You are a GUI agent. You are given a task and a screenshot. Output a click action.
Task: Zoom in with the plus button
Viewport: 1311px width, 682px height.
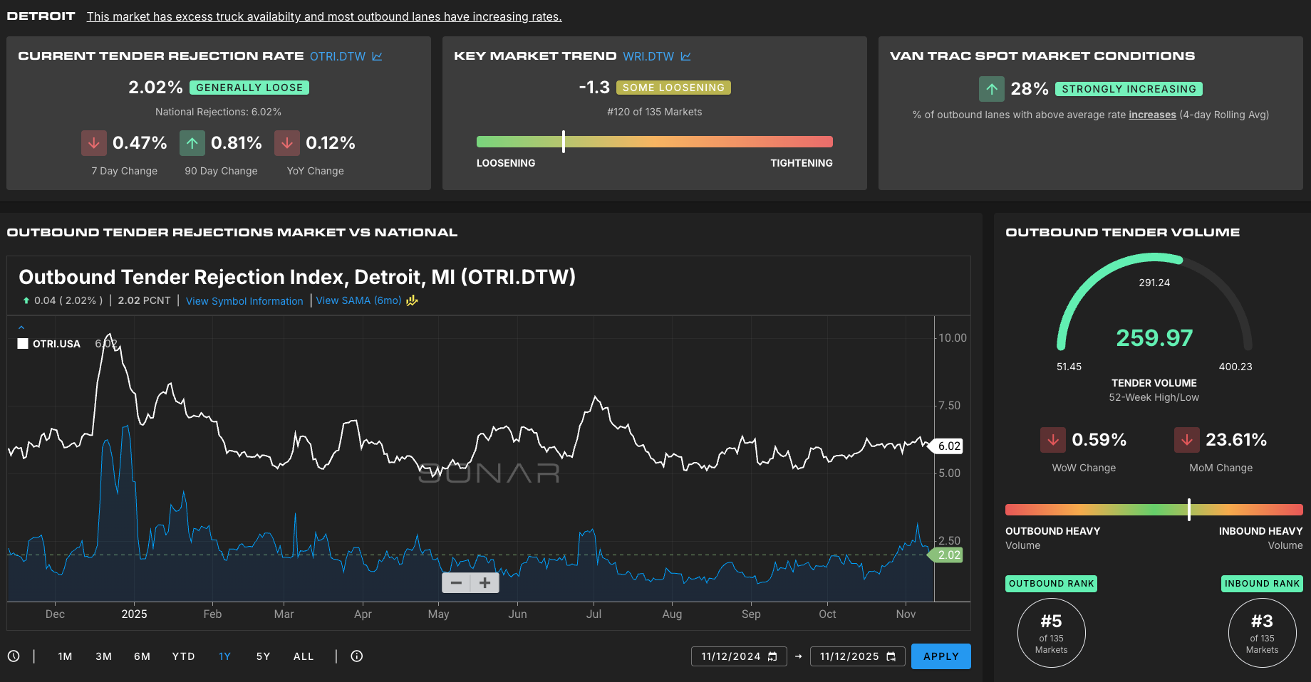[x=485, y=583]
